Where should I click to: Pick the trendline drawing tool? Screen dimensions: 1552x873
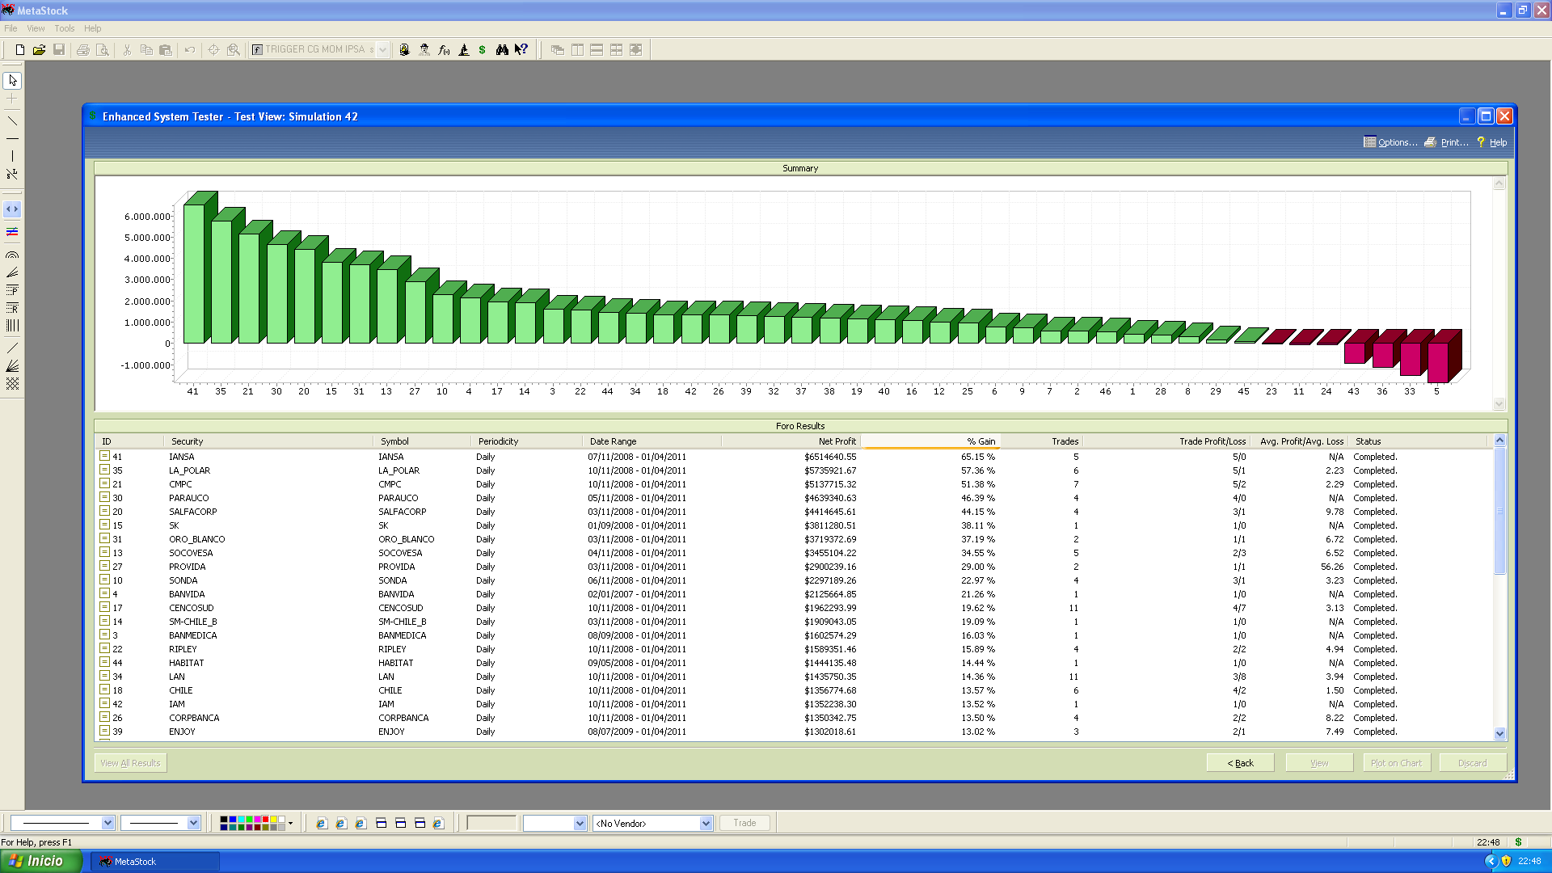(x=12, y=120)
